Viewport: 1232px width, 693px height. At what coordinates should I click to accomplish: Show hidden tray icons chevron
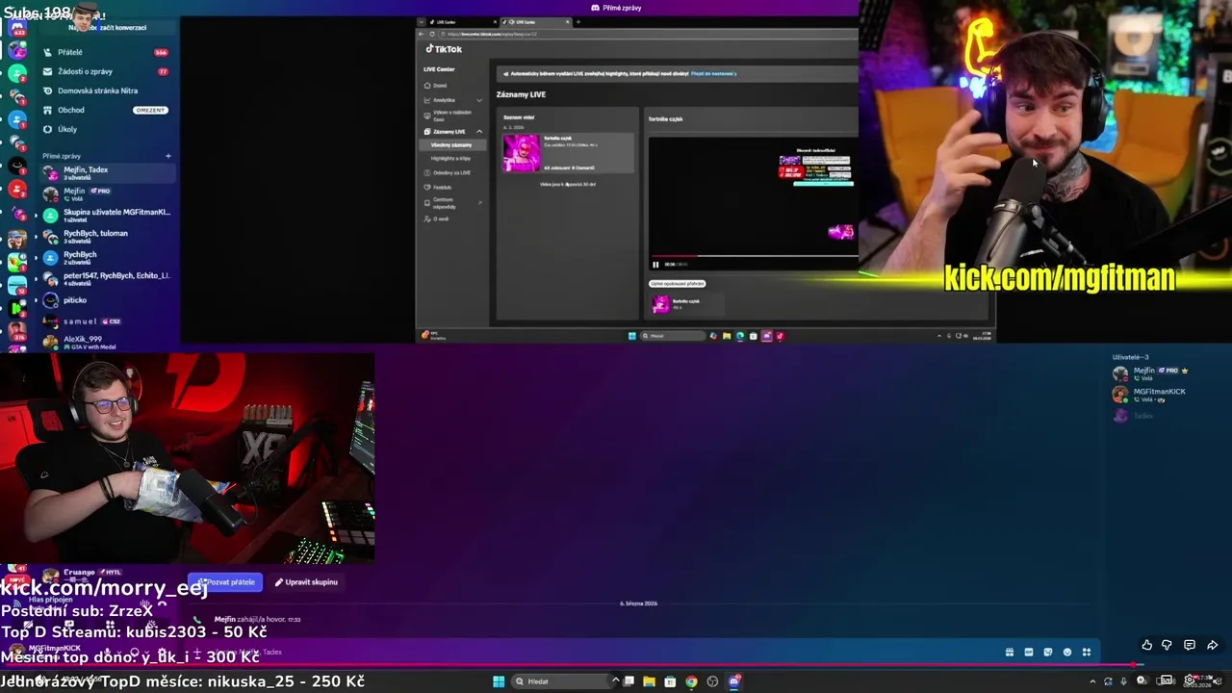1091,681
